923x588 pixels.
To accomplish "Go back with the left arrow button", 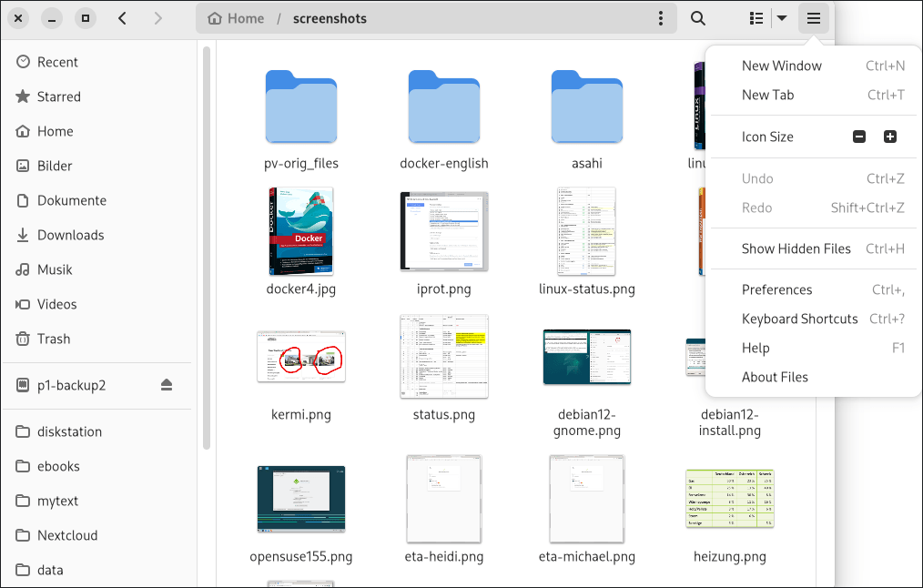I will point(123,18).
